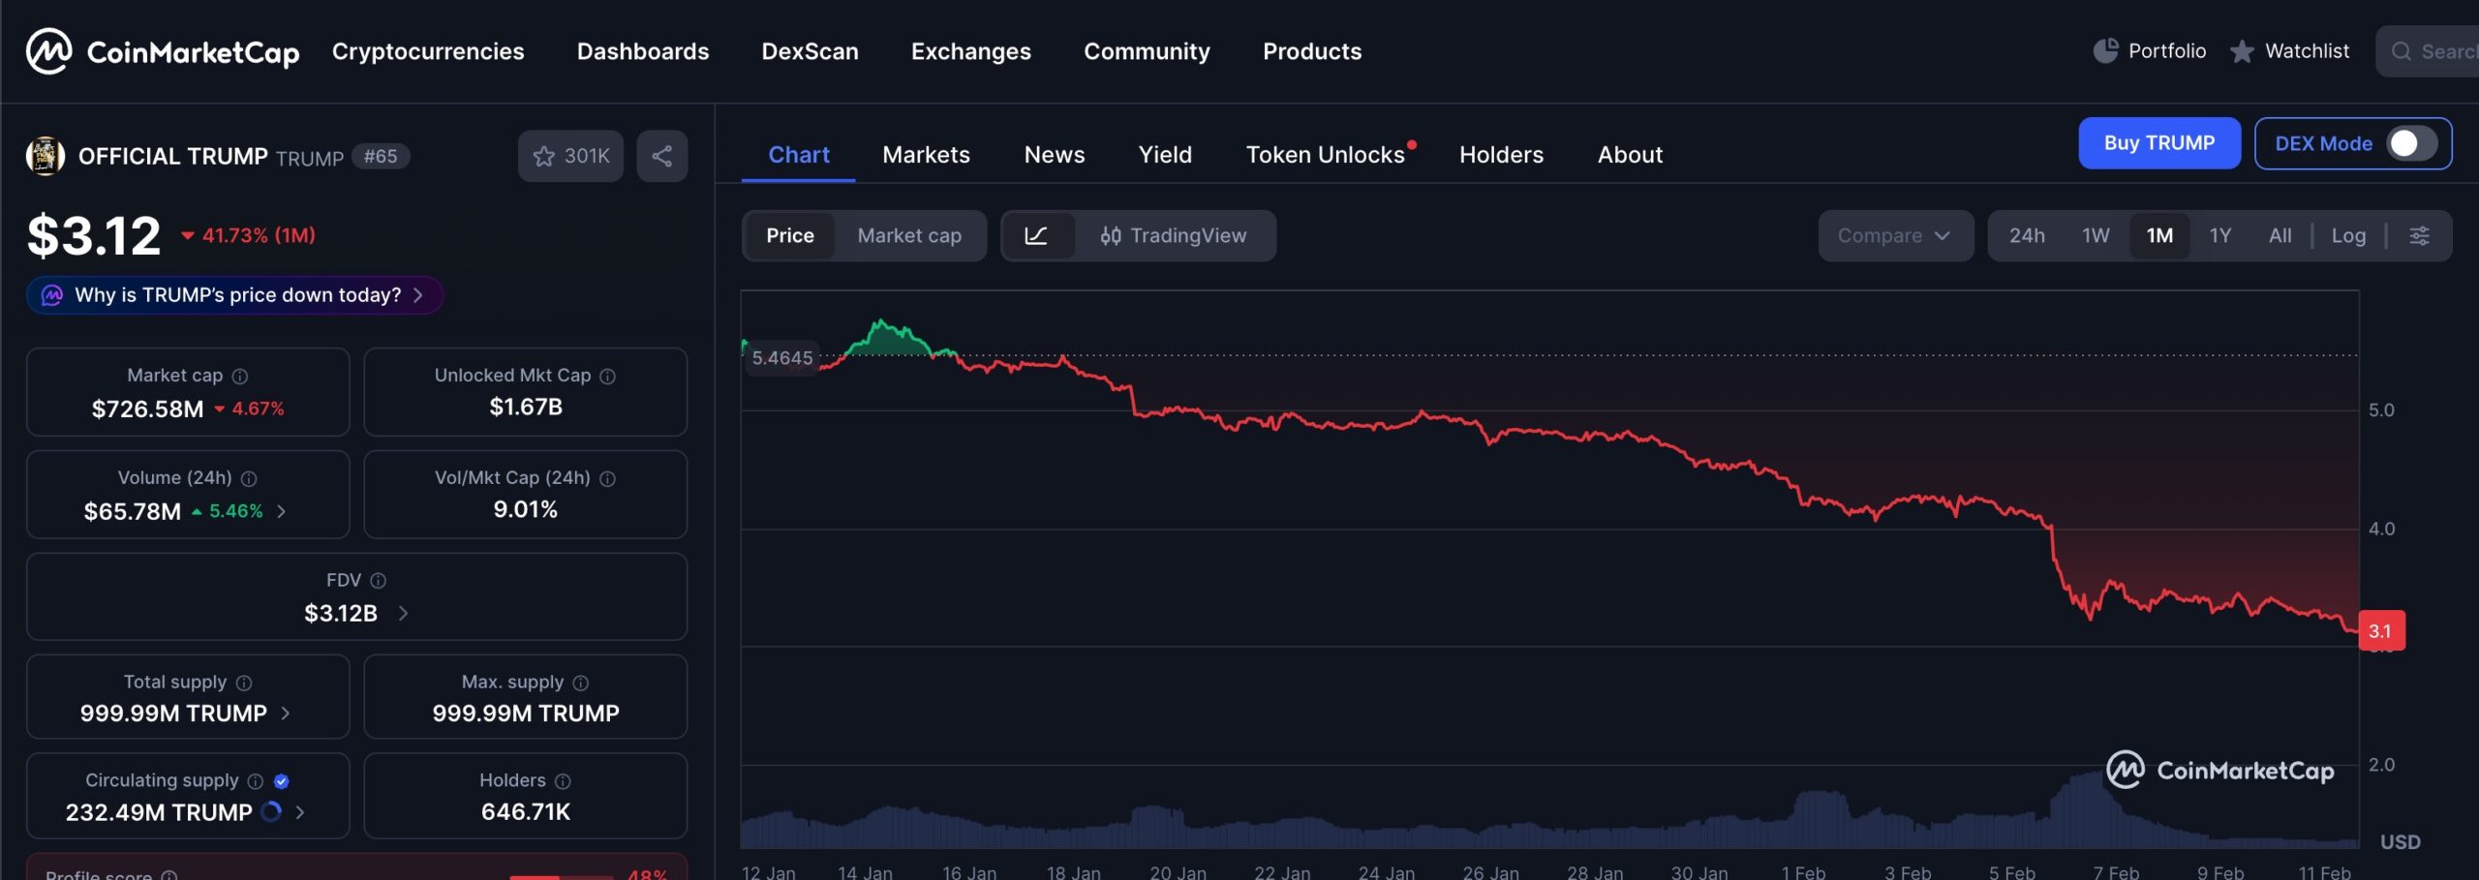Click Circulating supply info icon
The image size is (2479, 880).
256,781
